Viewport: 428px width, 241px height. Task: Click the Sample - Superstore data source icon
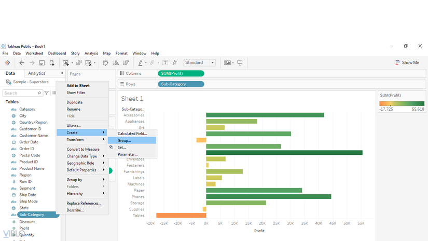tap(8, 82)
